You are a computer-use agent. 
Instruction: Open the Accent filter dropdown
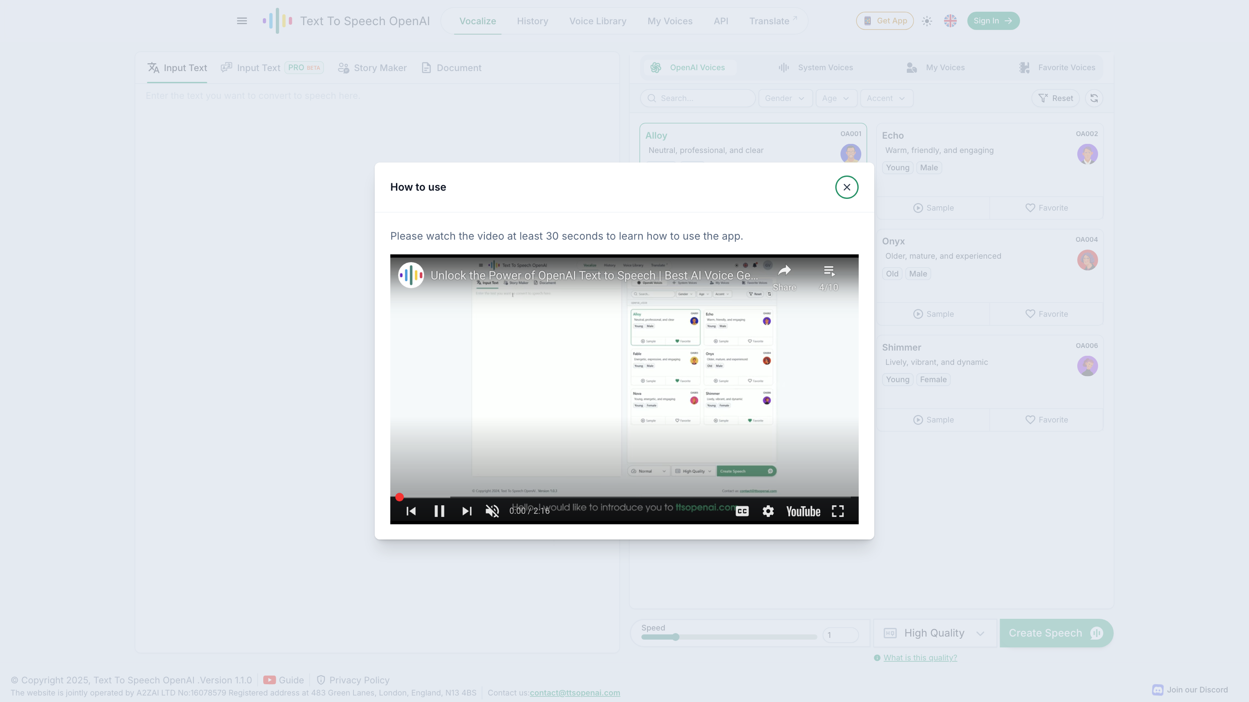pos(886,98)
